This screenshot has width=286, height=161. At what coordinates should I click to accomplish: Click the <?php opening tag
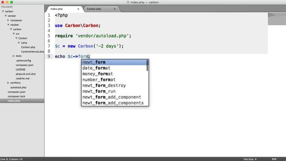(61, 15)
